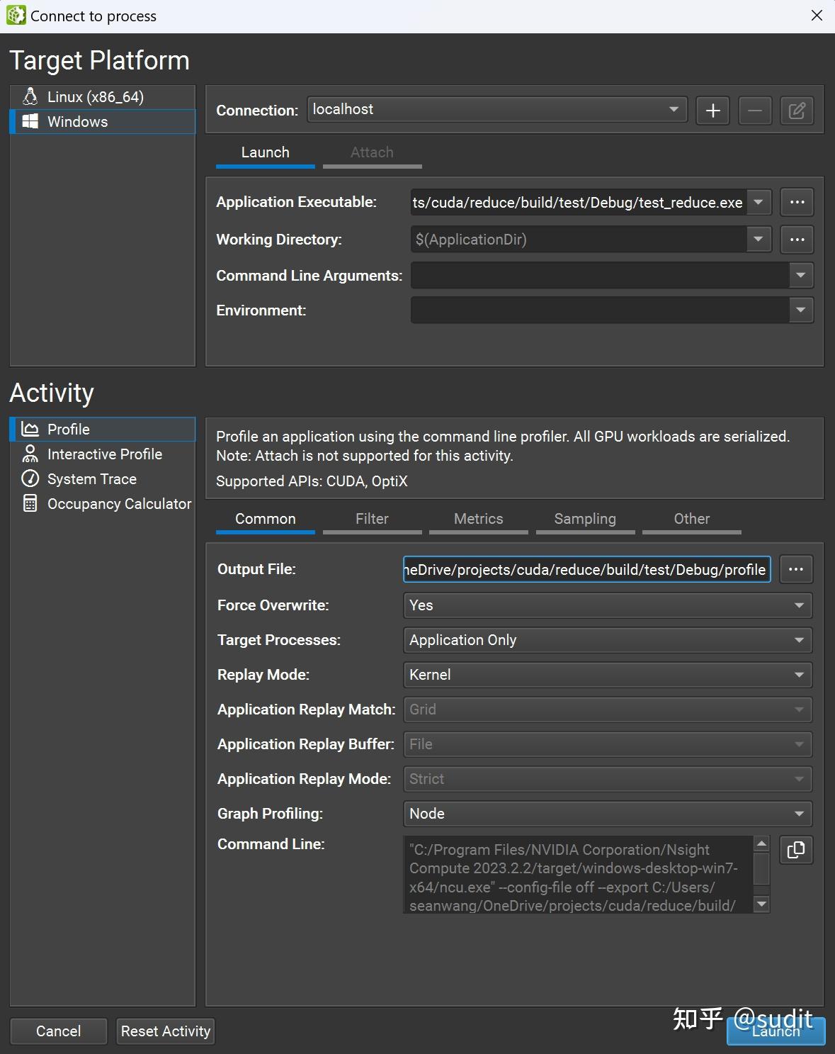Select the Interactive Profile activity
835x1054 pixels.
[104, 454]
